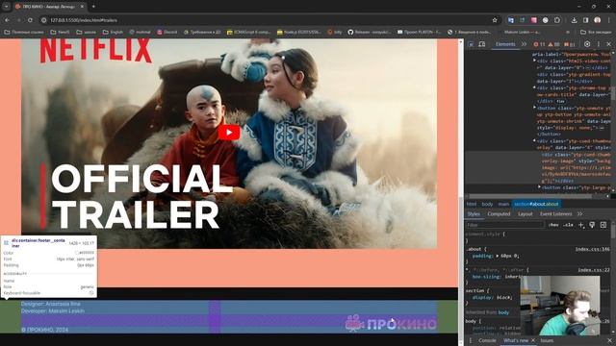
Task: Select body in the breadcrumb
Action: (x=487, y=204)
